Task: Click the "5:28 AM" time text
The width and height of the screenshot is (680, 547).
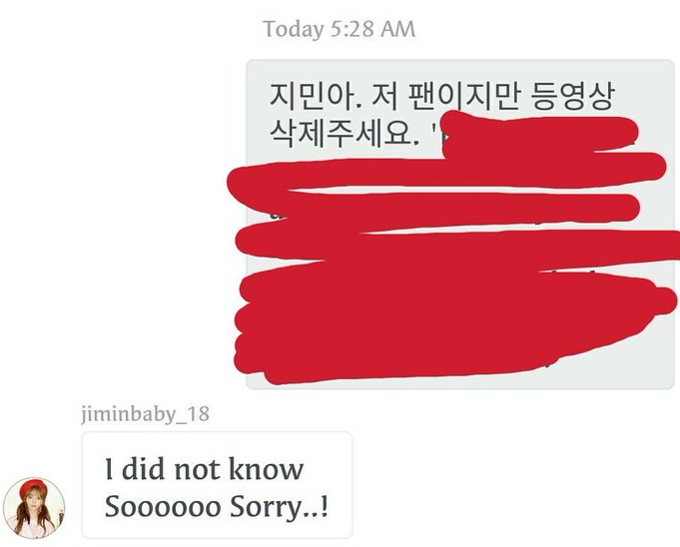Action: click(373, 29)
